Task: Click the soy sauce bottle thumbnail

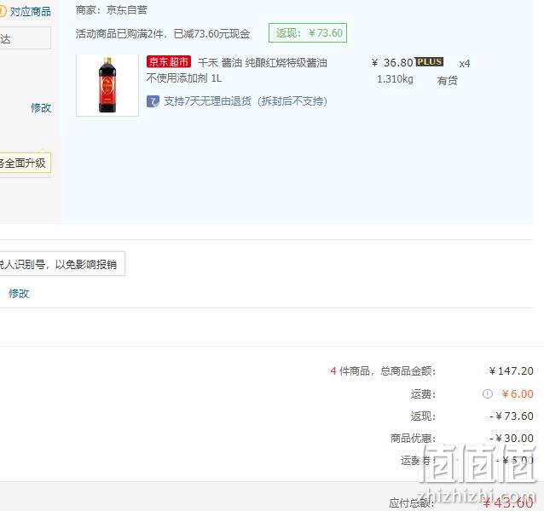Action: pyautogui.click(x=107, y=85)
